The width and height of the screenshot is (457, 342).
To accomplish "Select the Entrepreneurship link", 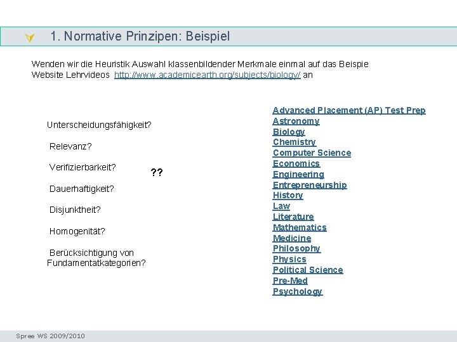I will pos(310,185).
